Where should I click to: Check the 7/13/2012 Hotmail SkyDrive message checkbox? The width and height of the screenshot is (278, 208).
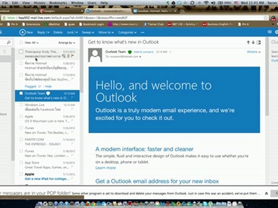(21, 75)
